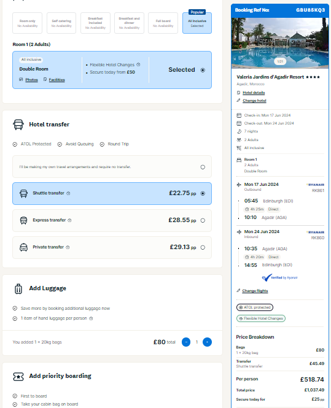The height and width of the screenshot is (408, 331).
Task: Click the ATOL protected badge
Action: pos(255,307)
